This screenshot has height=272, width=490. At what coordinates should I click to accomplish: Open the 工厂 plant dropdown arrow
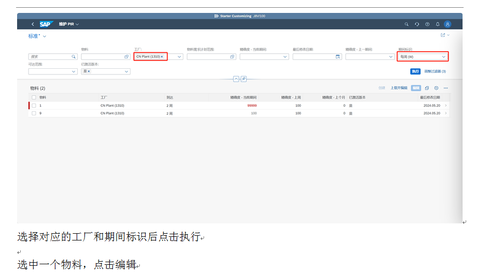coord(180,56)
